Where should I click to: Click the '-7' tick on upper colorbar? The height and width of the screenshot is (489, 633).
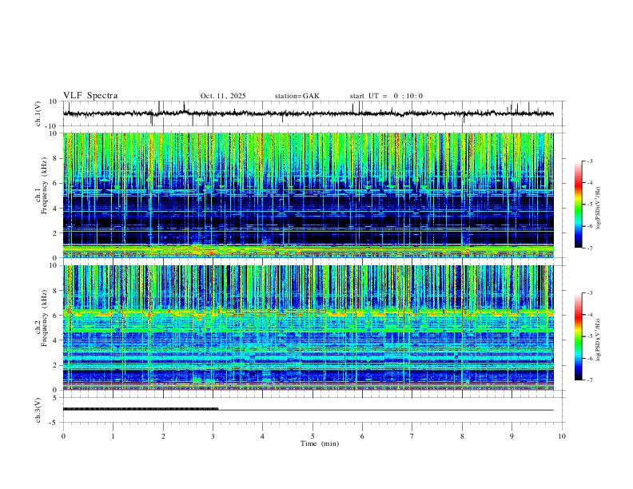(590, 248)
